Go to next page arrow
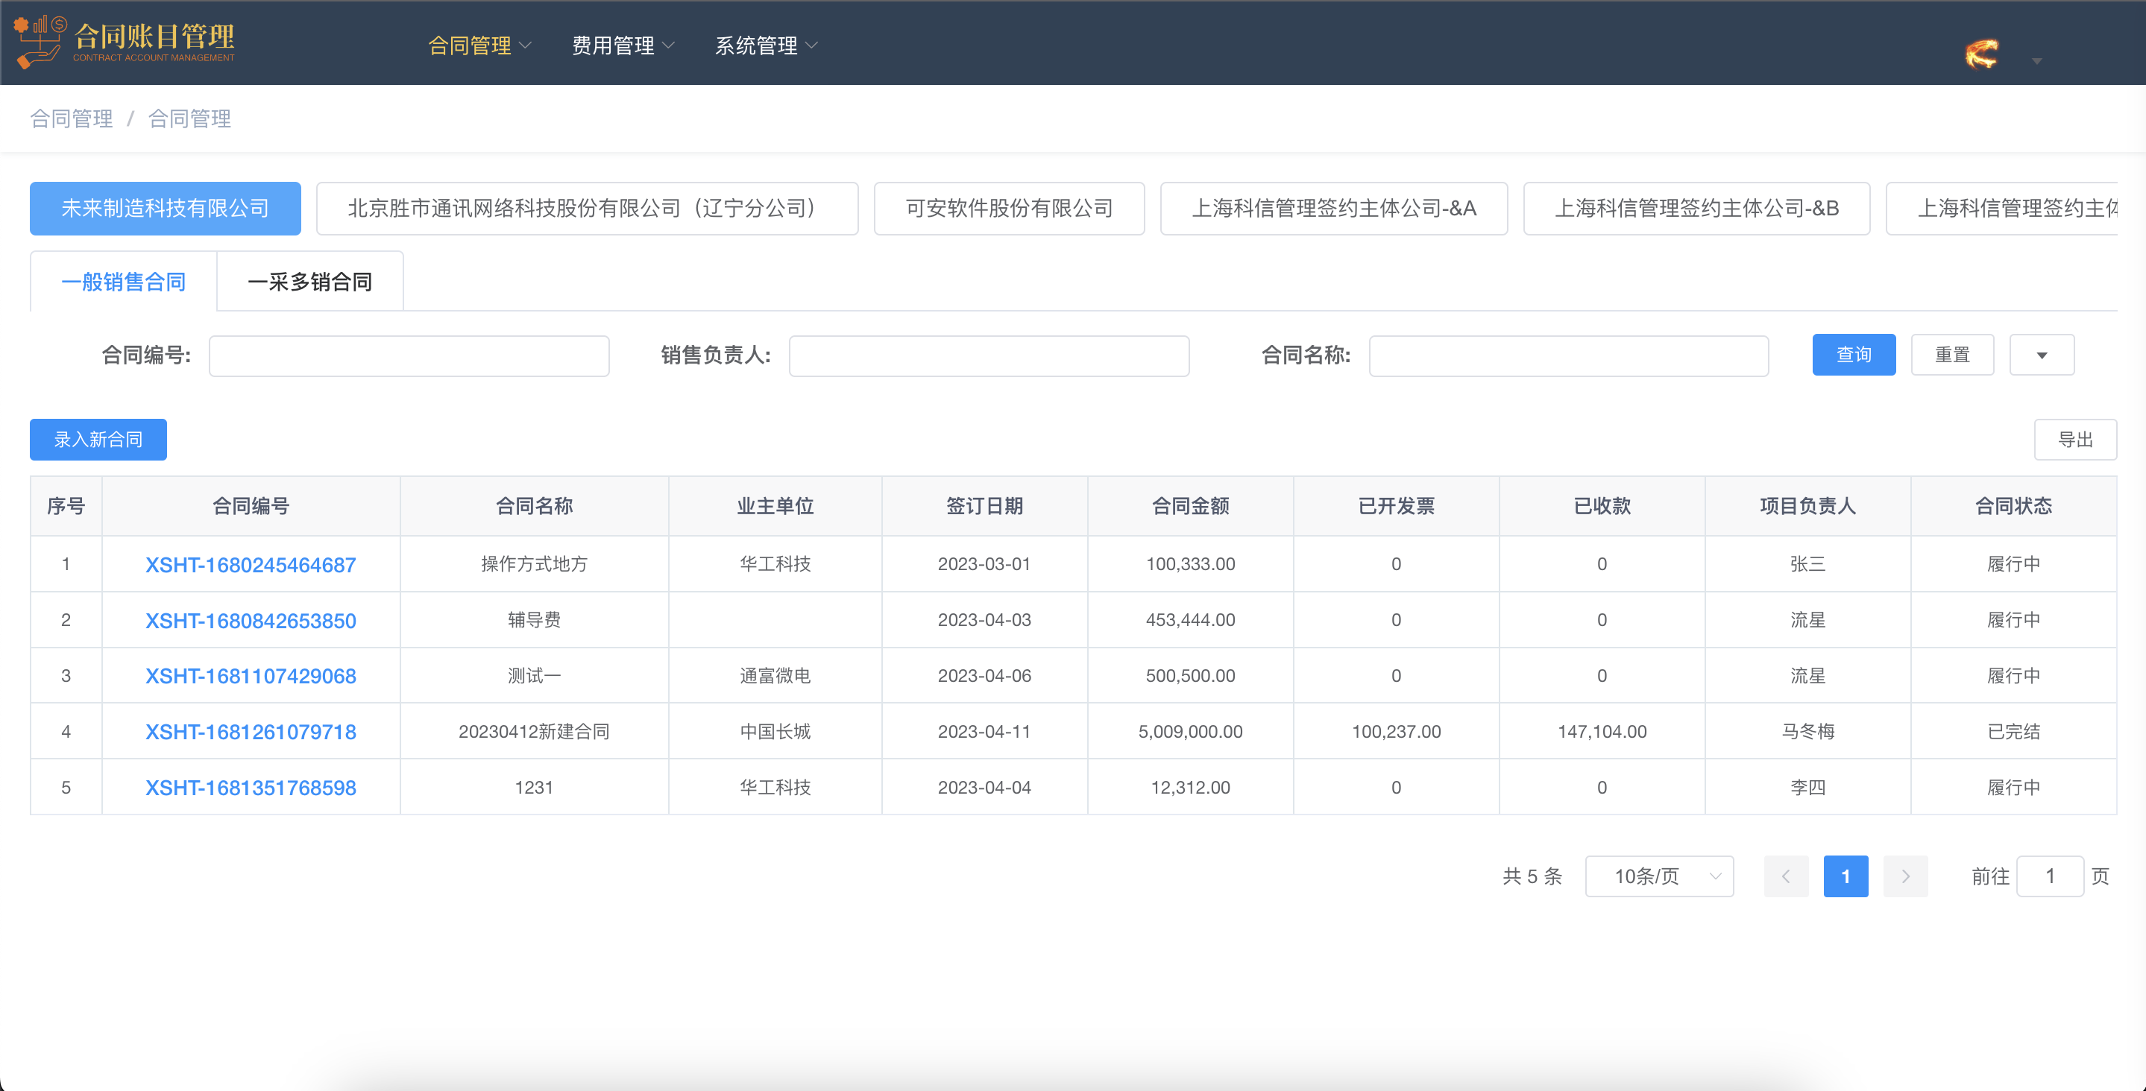Viewport: 2146px width, 1091px height. point(1905,876)
